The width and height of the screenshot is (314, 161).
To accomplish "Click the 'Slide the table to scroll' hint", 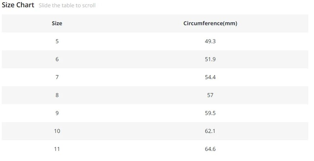I will [x=67, y=5].
